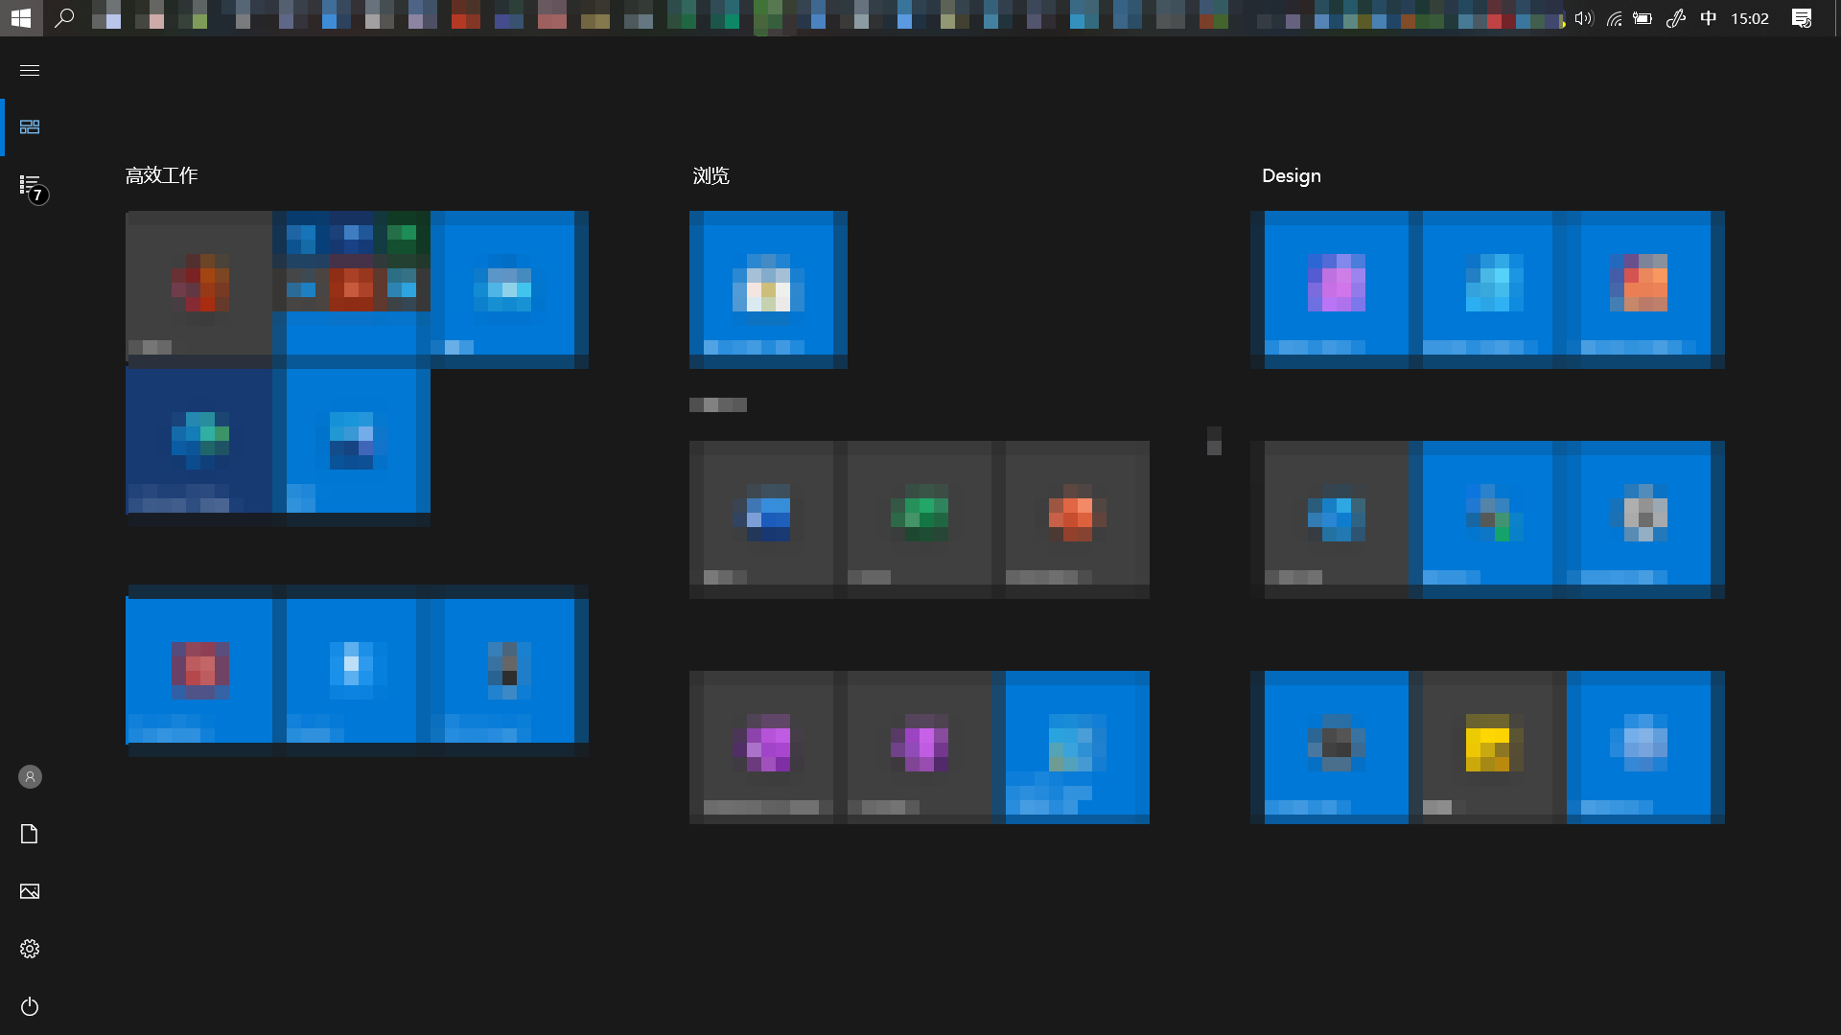Switch to the Pinned tiles view
This screenshot has width=1841, height=1035.
click(30, 126)
